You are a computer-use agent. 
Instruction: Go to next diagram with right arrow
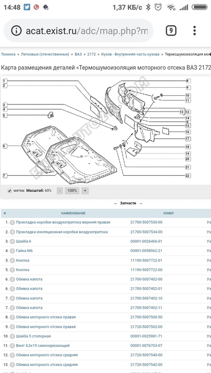coord(141,203)
